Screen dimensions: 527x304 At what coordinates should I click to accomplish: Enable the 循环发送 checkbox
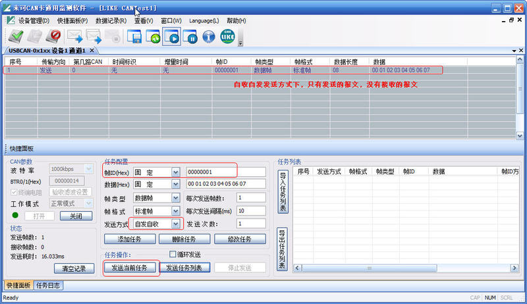tap(173, 255)
